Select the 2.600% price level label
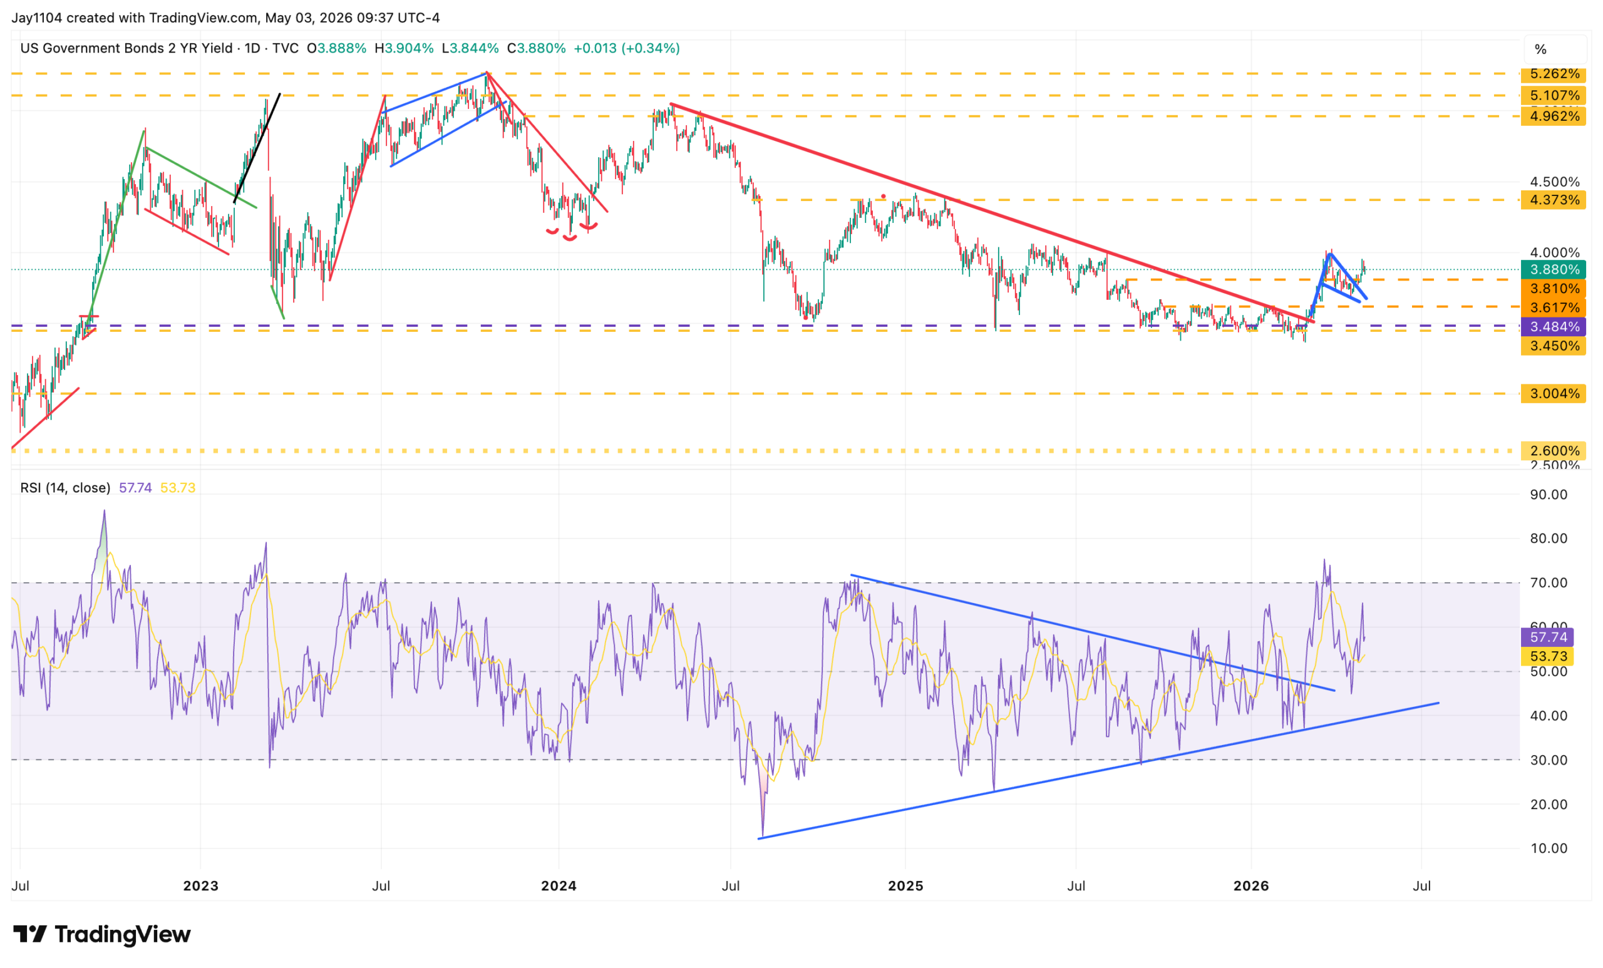The image size is (1603, 968). pyautogui.click(x=1554, y=451)
